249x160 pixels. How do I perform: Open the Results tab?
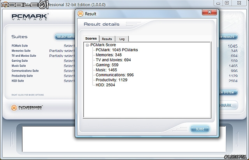[x=107, y=39]
